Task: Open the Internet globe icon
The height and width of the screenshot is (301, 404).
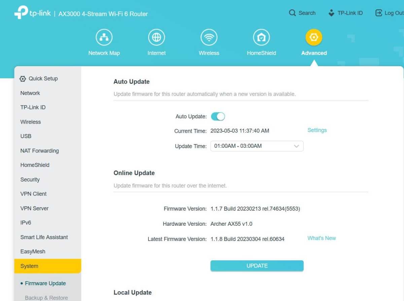Action: tap(157, 38)
